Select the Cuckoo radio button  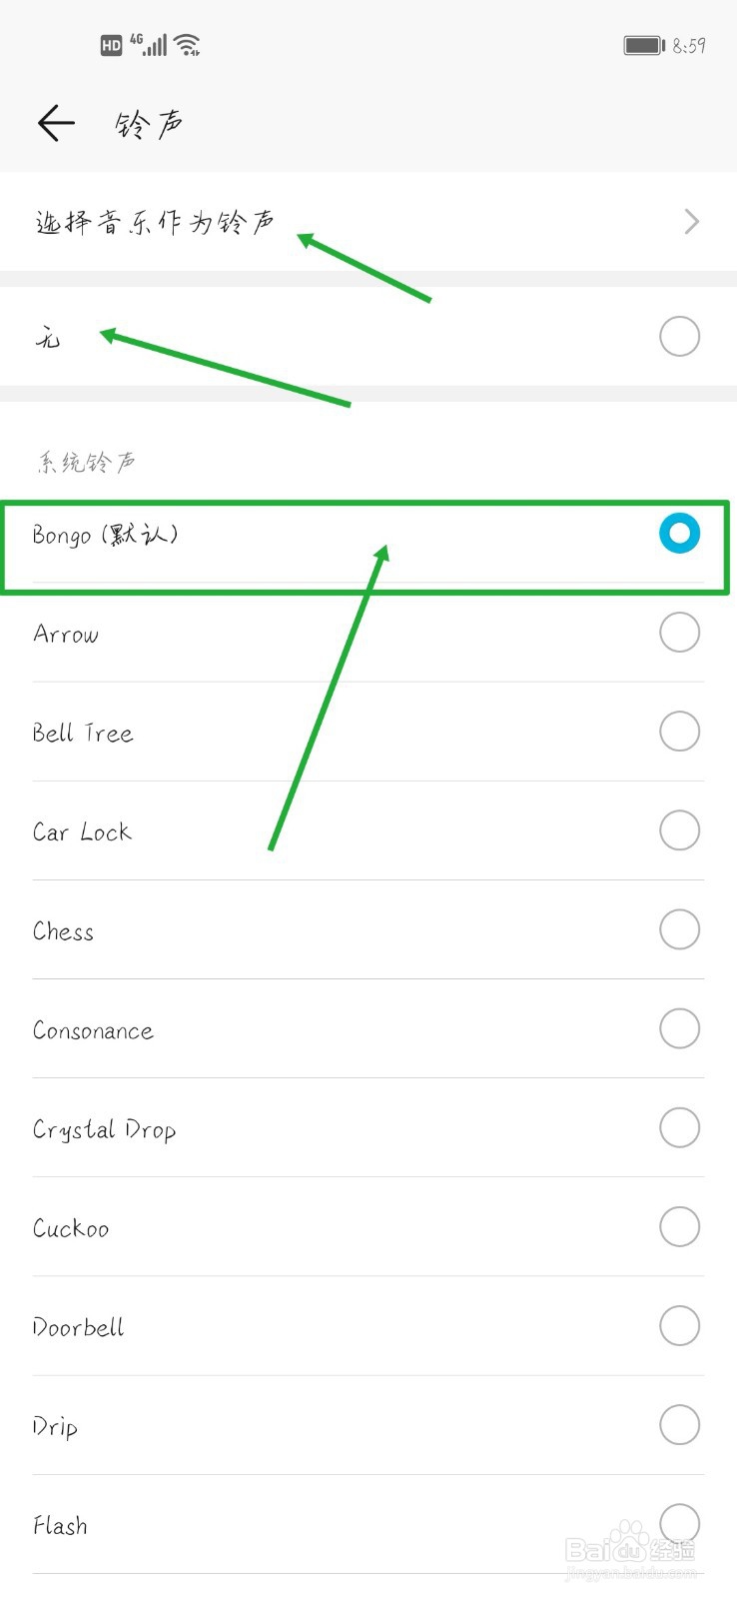coord(679,1226)
